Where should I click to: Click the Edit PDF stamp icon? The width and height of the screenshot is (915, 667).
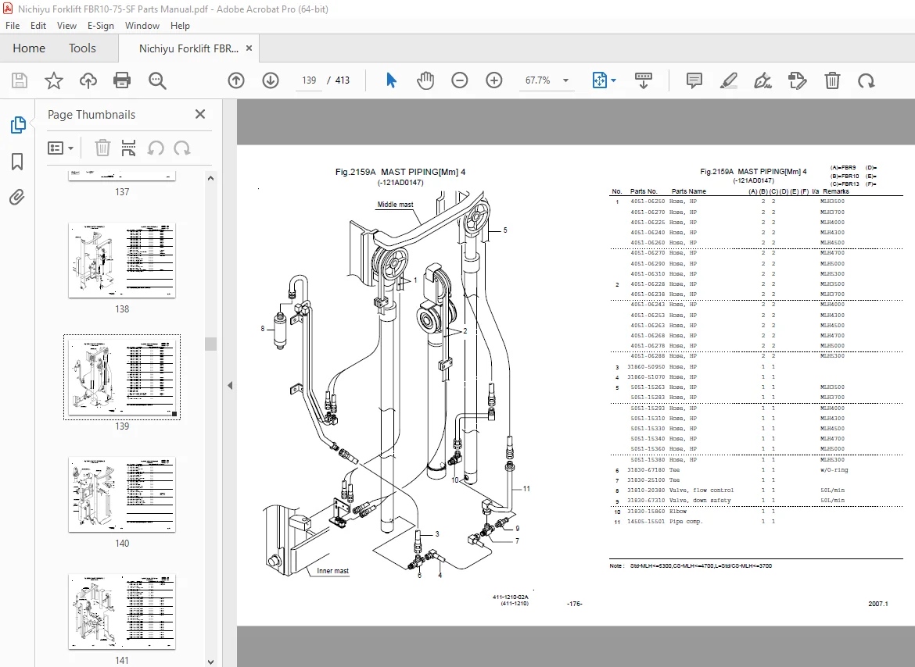tap(797, 80)
